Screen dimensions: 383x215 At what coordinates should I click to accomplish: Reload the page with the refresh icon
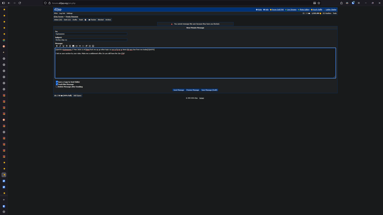pos(20,3)
